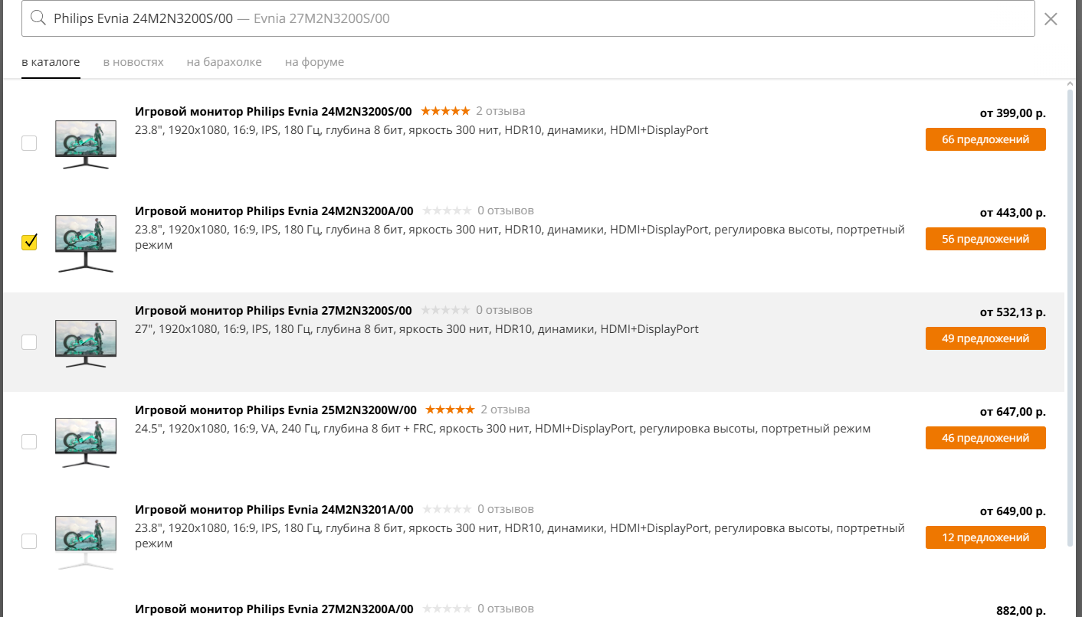
Task: Click the results list vertical scrollbar
Action: click(1071, 318)
